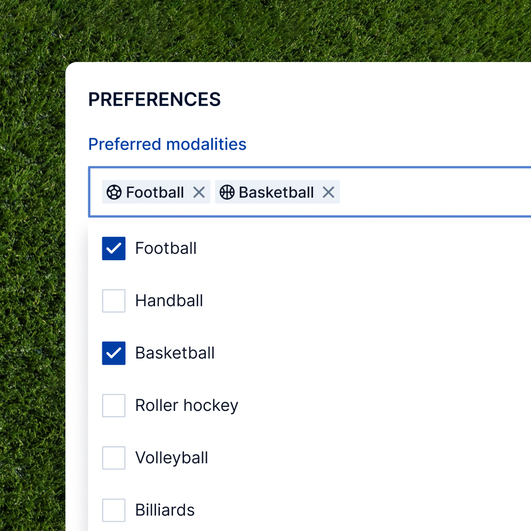Click the Roller hockey row in the dropdown list

tap(187, 406)
